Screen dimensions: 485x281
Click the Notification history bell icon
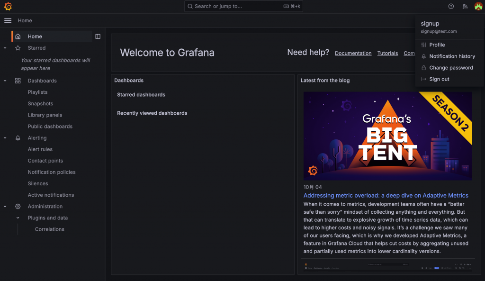point(424,56)
